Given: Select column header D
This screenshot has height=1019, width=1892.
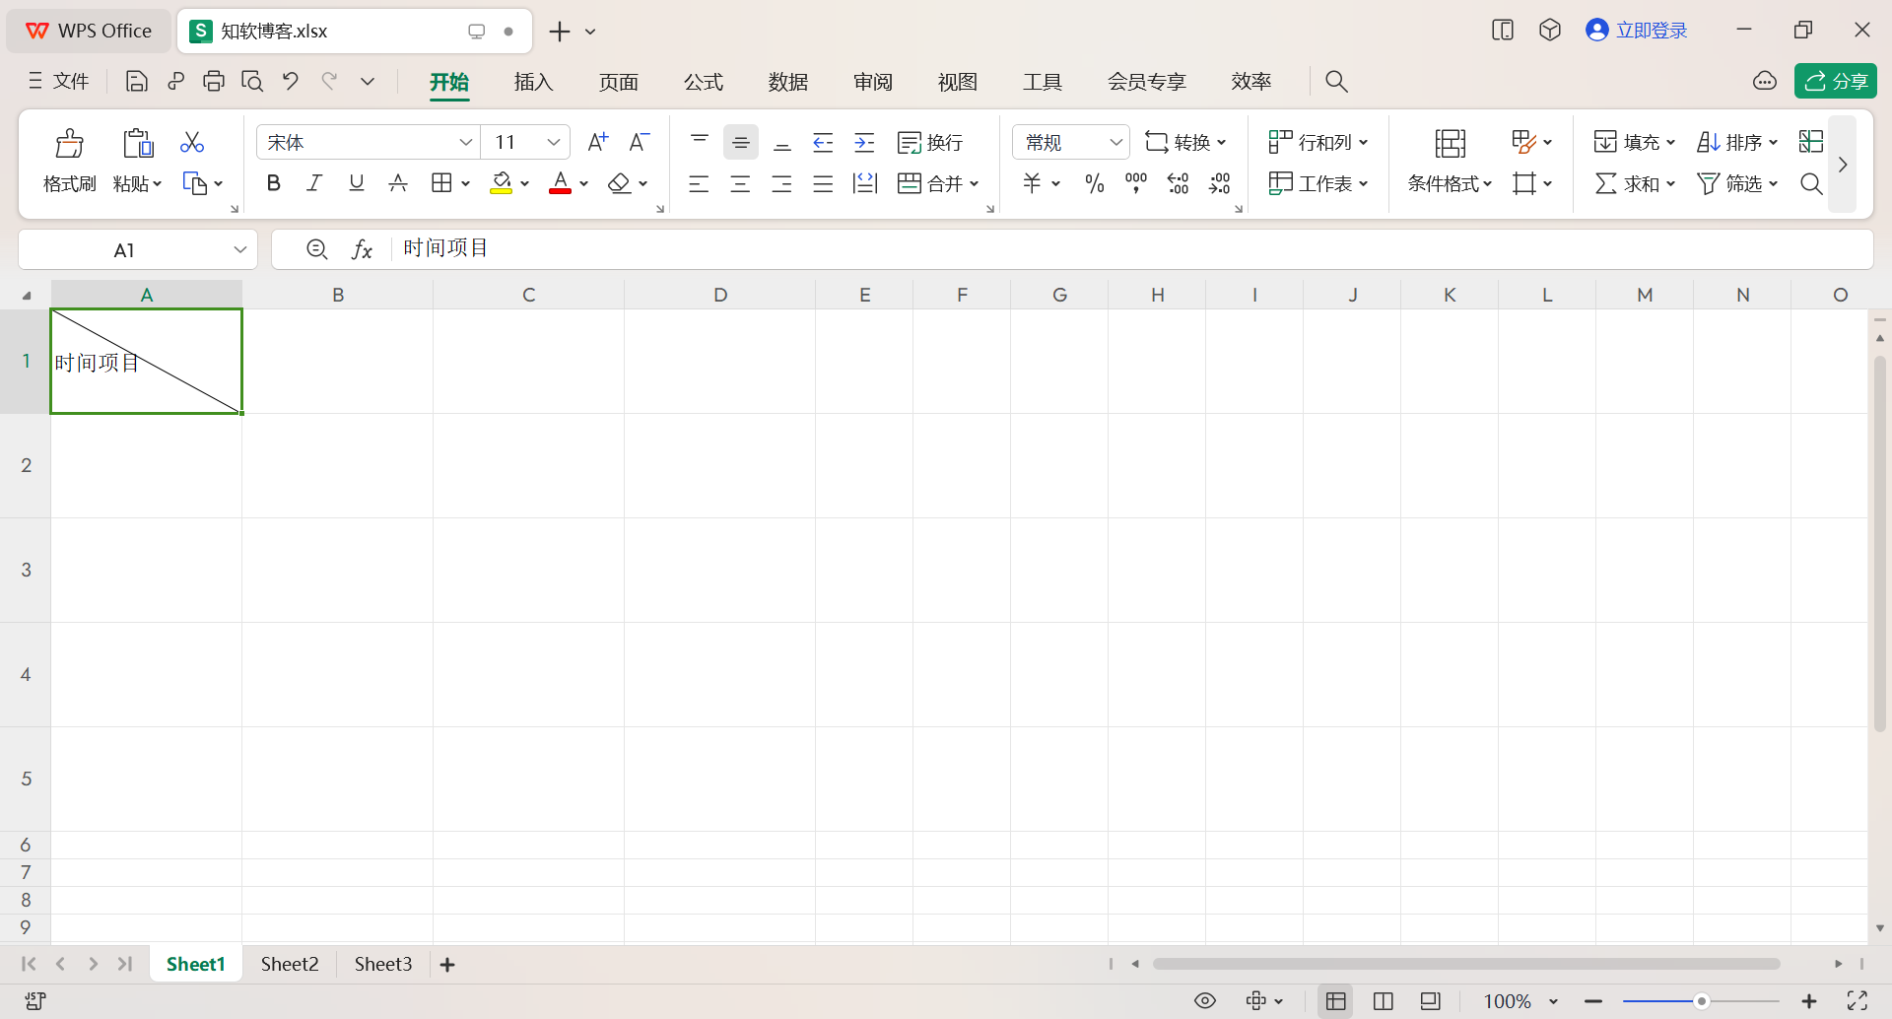Looking at the screenshot, I should pyautogui.click(x=720, y=295).
